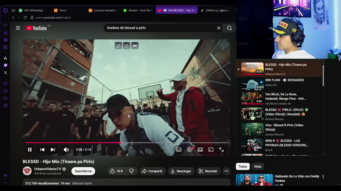This screenshot has height=191, width=341.
Task: Open GX Cleaner broom icon in sidebar
Action: click(x=5, y=33)
